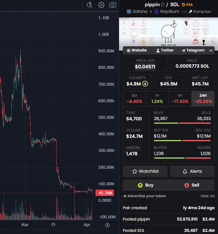The height and width of the screenshot is (234, 218).
Task: Click Hide ad link
Action: pyautogui.click(x=207, y=196)
